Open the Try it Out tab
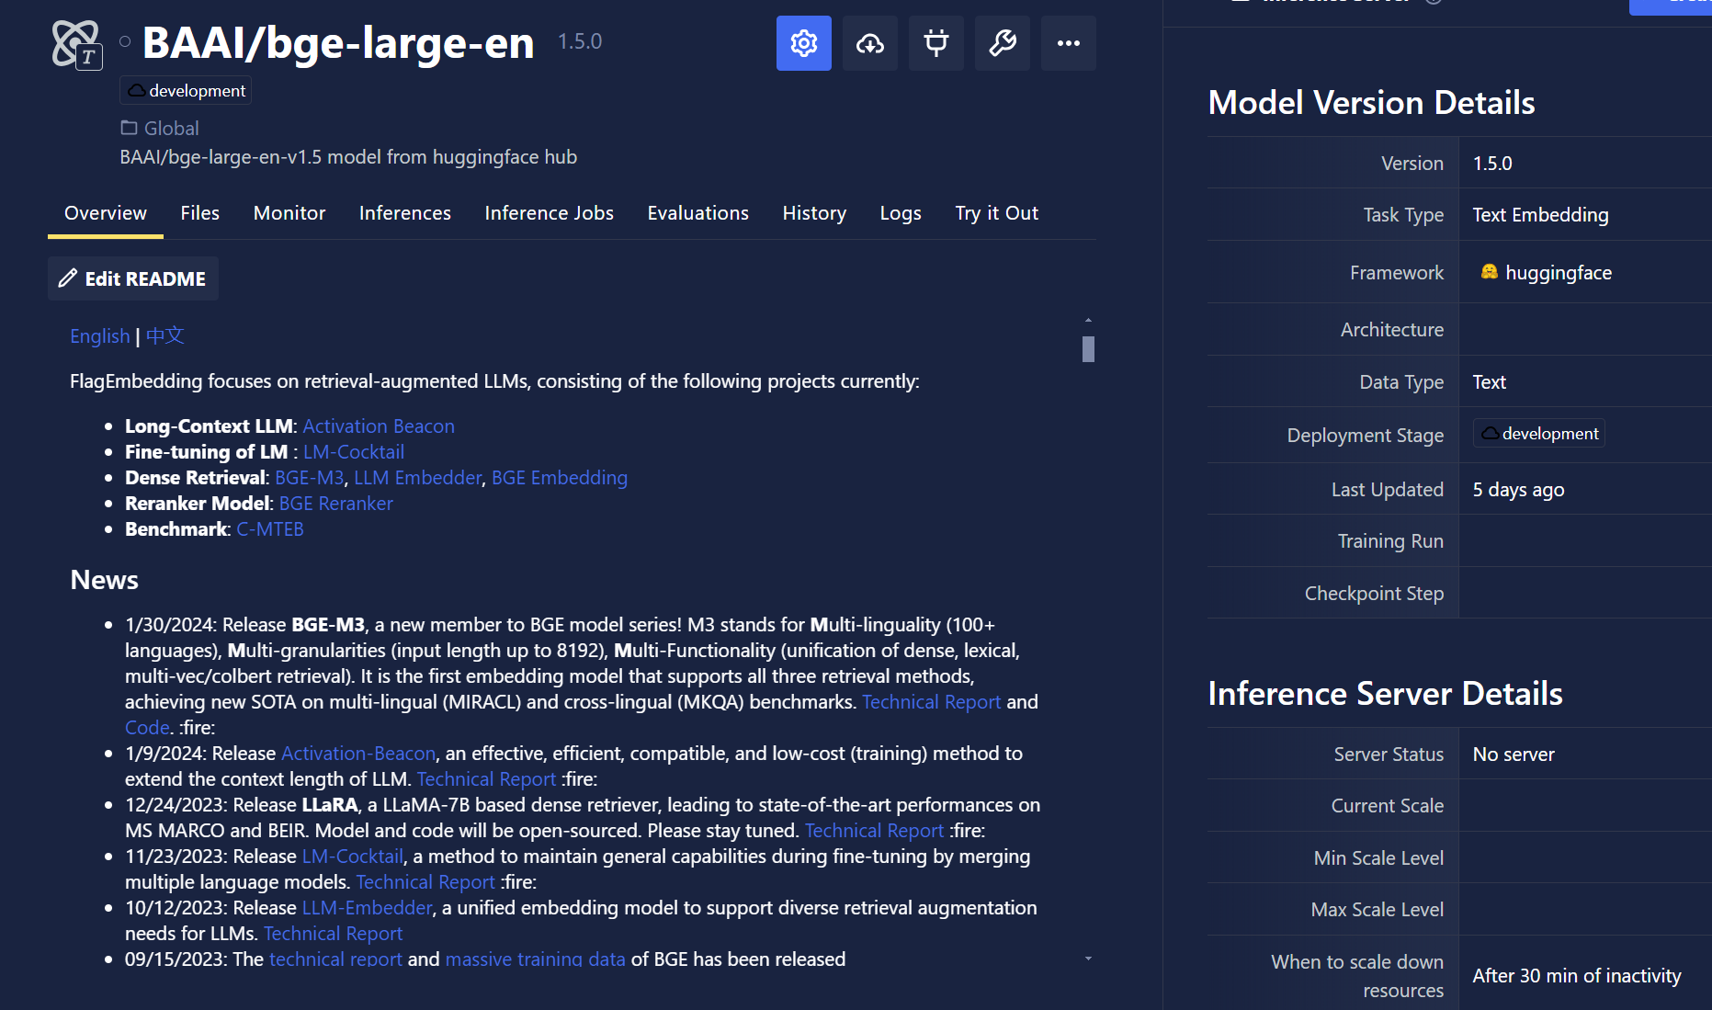 pos(997,213)
